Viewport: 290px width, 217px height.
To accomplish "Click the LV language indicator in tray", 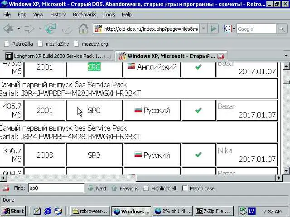I will (252, 211).
